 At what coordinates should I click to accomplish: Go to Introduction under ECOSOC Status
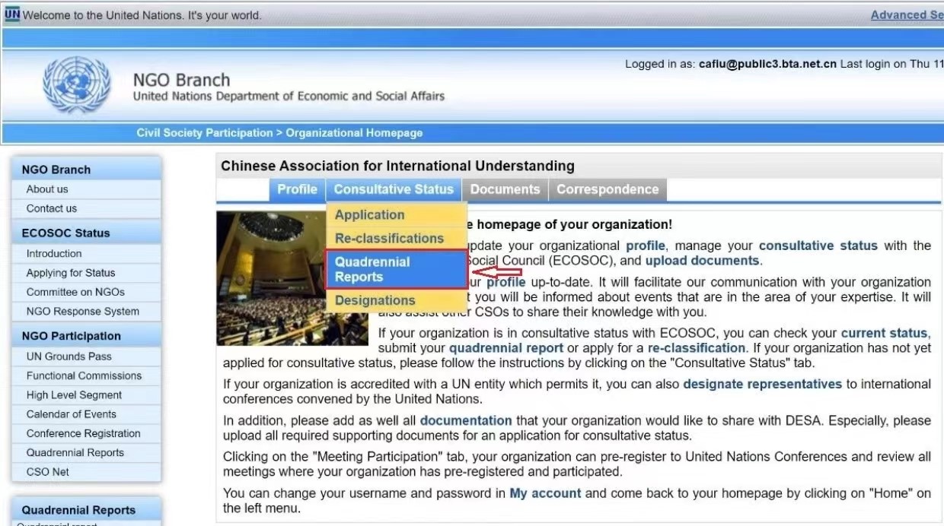tap(54, 254)
